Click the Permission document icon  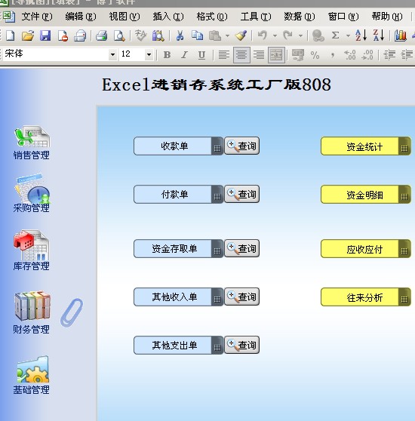[63, 35]
